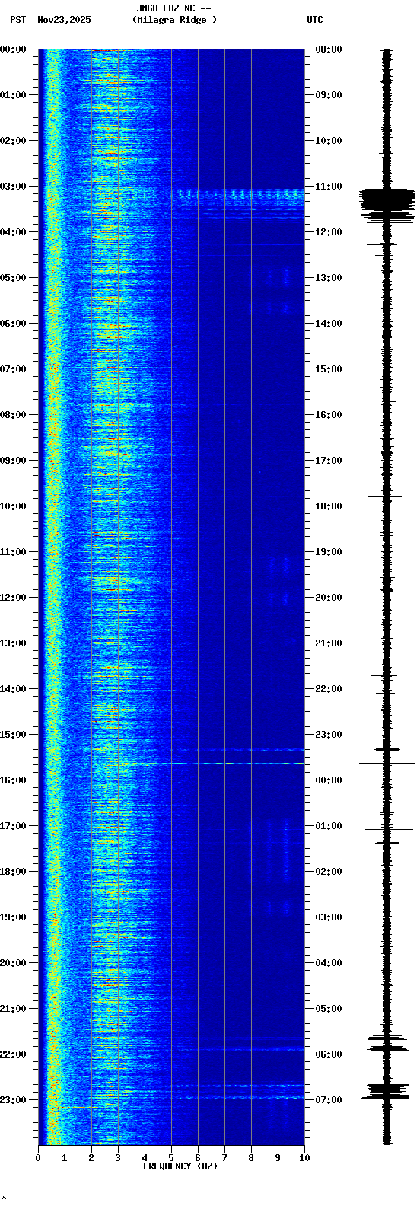
Task: Click the date text 'Nov23,2025'
Action: click(64, 20)
